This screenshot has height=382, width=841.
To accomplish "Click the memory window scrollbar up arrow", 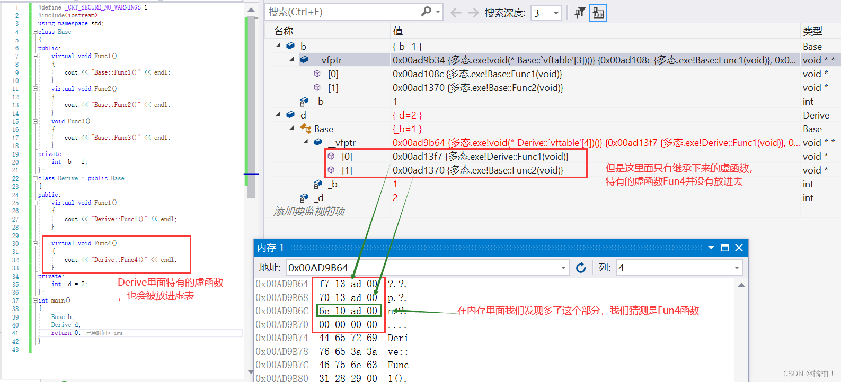I will click(x=741, y=285).
